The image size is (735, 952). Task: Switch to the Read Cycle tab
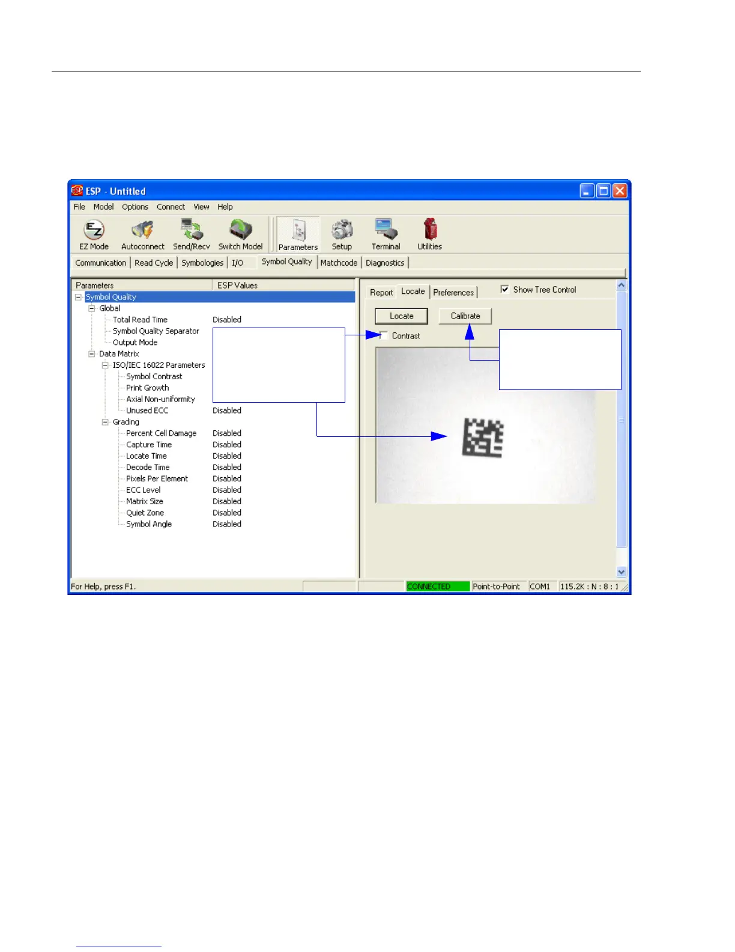[154, 263]
